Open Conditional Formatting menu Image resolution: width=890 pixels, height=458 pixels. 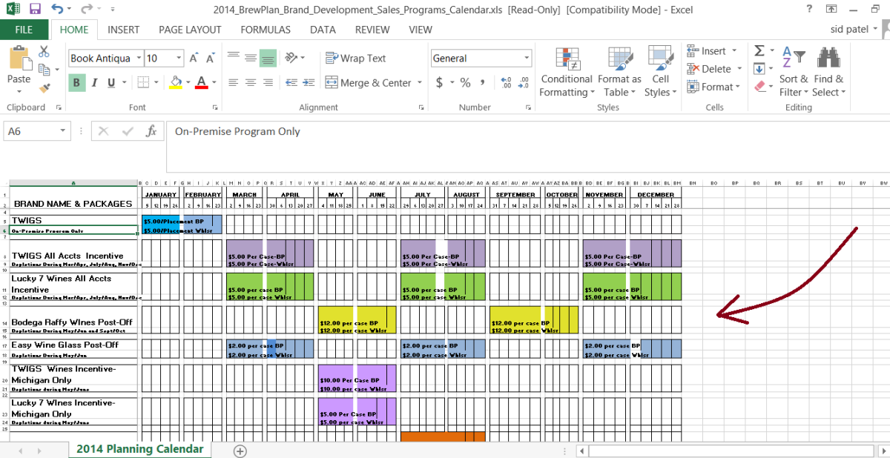click(567, 72)
